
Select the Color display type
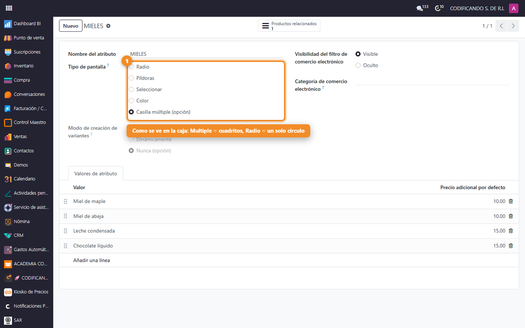tap(131, 101)
